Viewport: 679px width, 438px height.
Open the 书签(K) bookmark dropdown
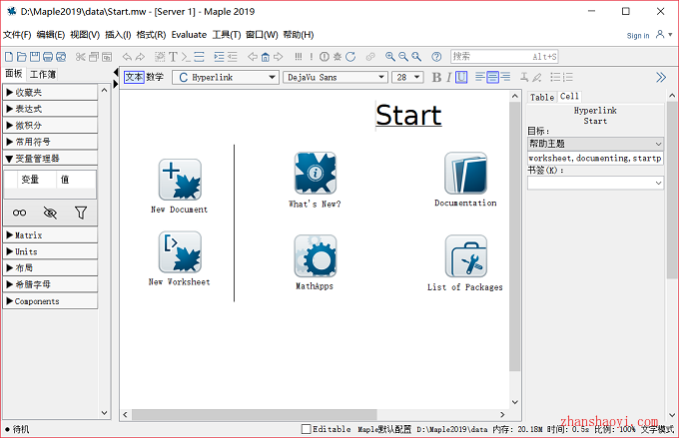595,183
